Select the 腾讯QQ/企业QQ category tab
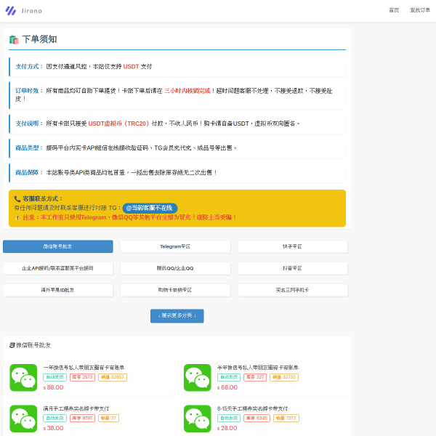The width and height of the screenshot is (436, 436). point(175,268)
